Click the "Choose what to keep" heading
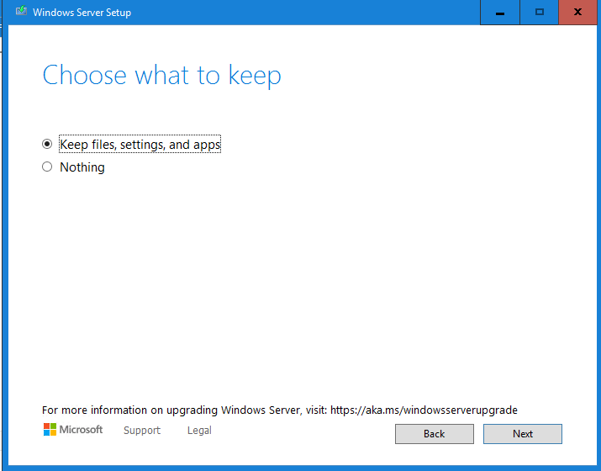This screenshot has height=471, width=601. [x=161, y=76]
